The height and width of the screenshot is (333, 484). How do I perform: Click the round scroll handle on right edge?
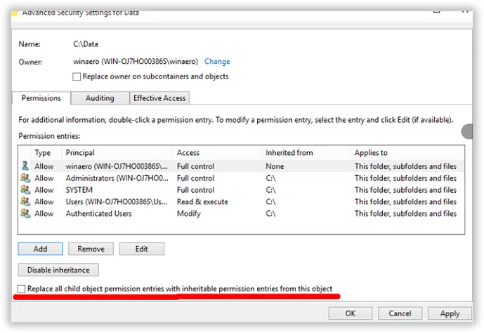coord(468,131)
